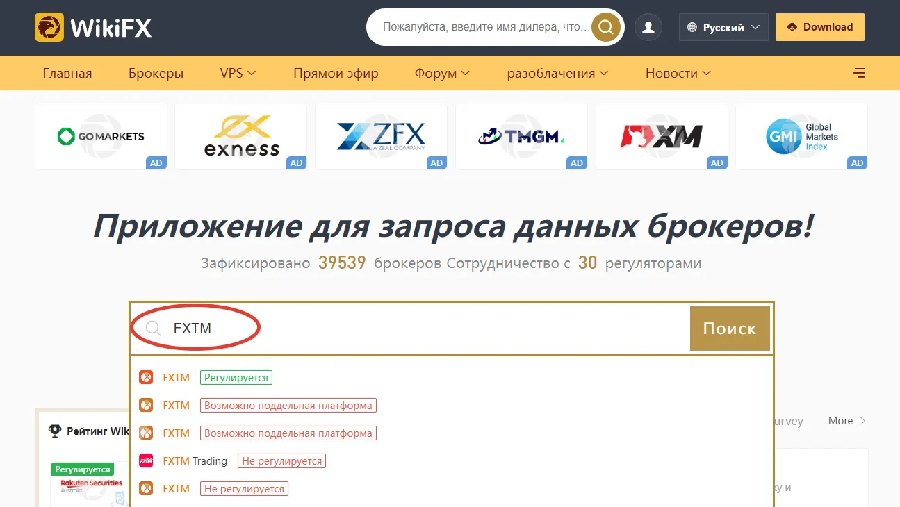Click the 39539 brokers count

point(342,263)
